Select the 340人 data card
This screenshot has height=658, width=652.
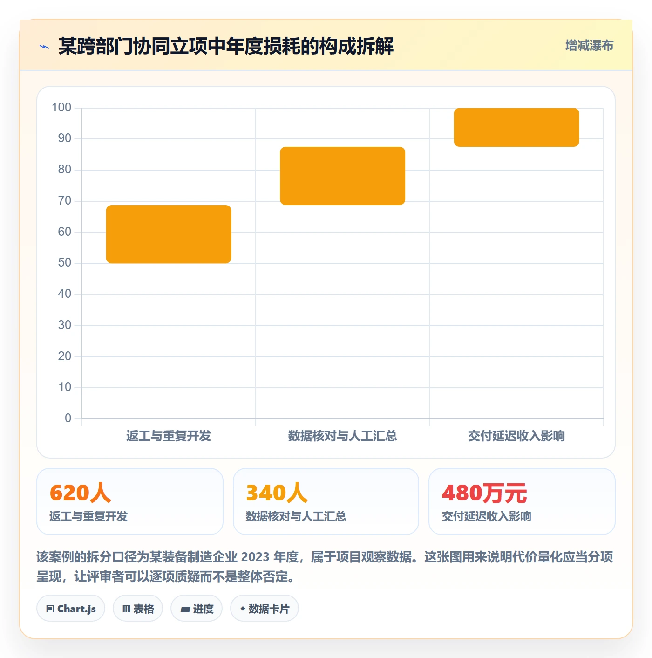(326, 501)
